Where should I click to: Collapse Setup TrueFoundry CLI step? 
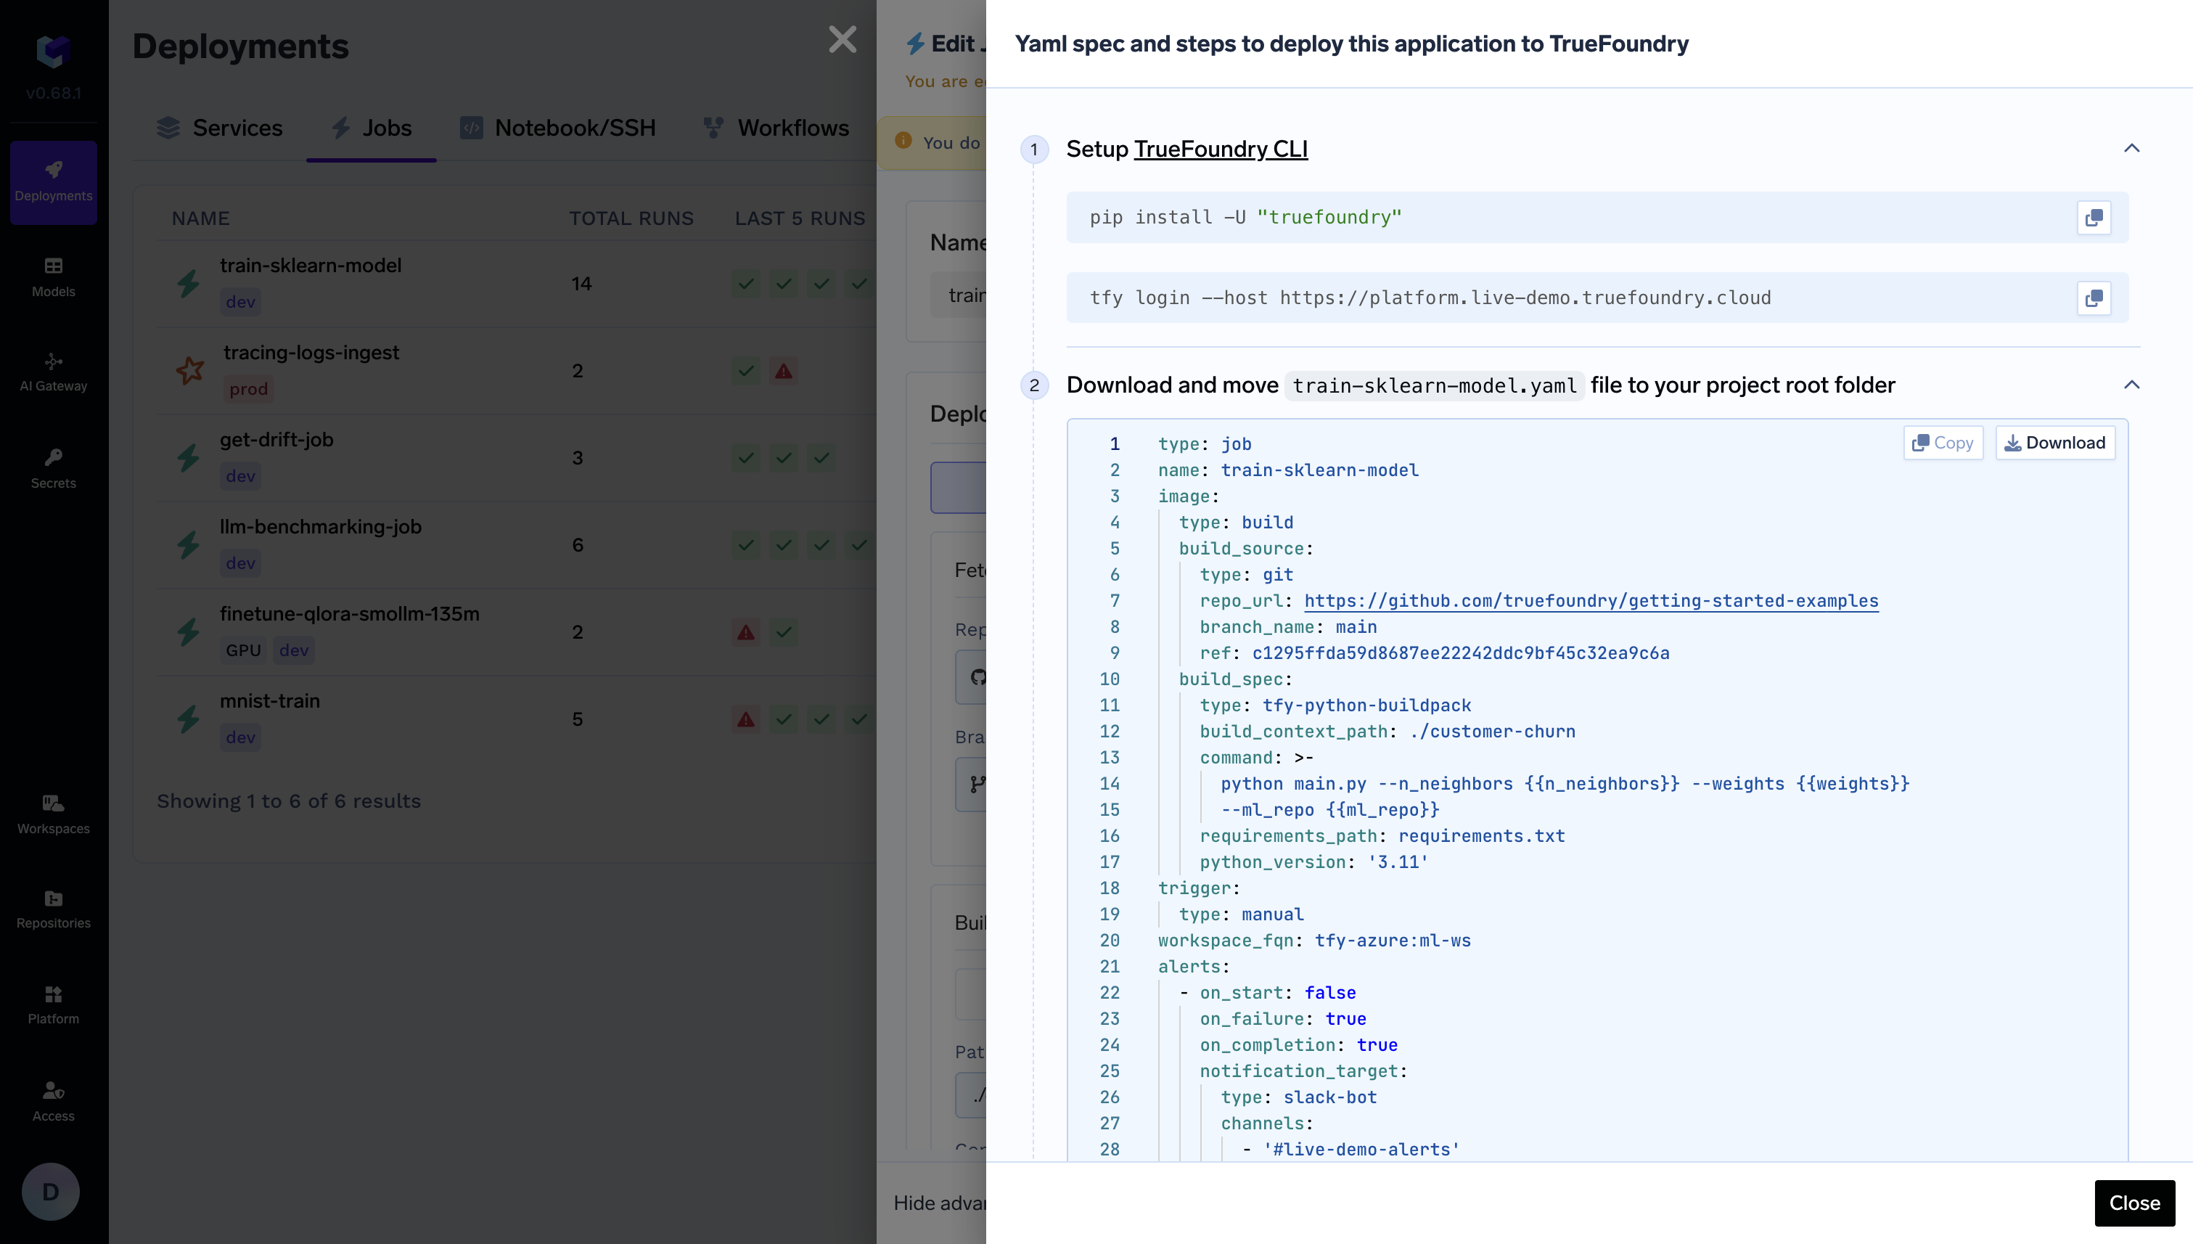(2131, 149)
